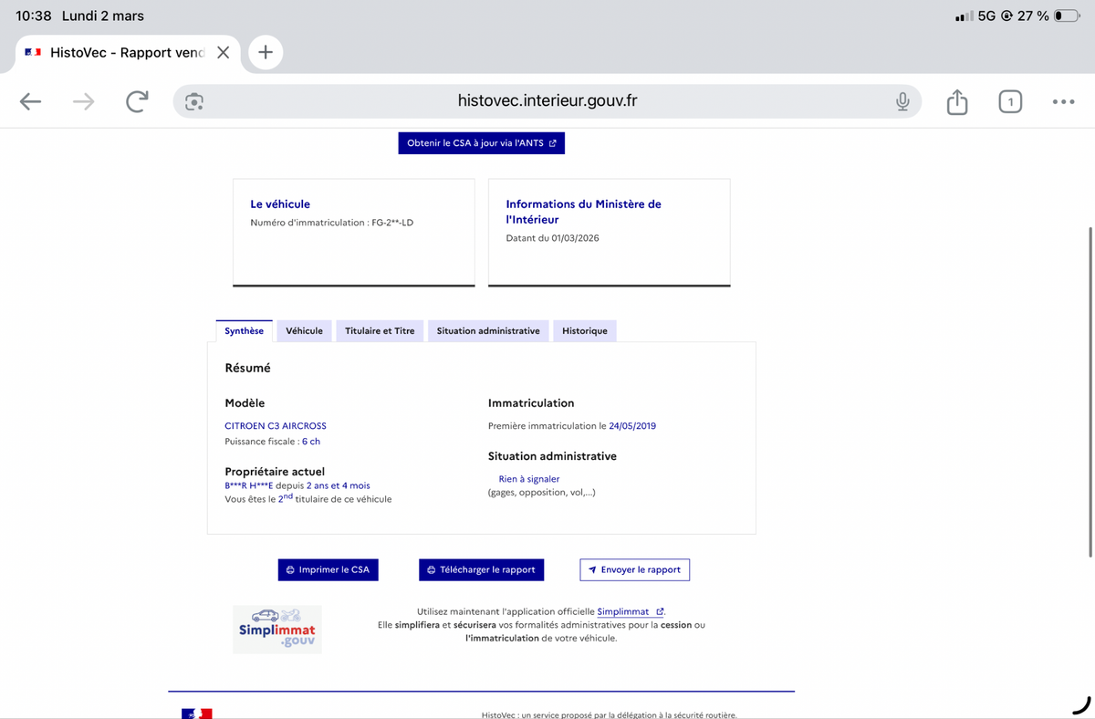Tap the histovec.interieur.gouv.fr address field
The width and height of the screenshot is (1095, 719).
coord(547,101)
